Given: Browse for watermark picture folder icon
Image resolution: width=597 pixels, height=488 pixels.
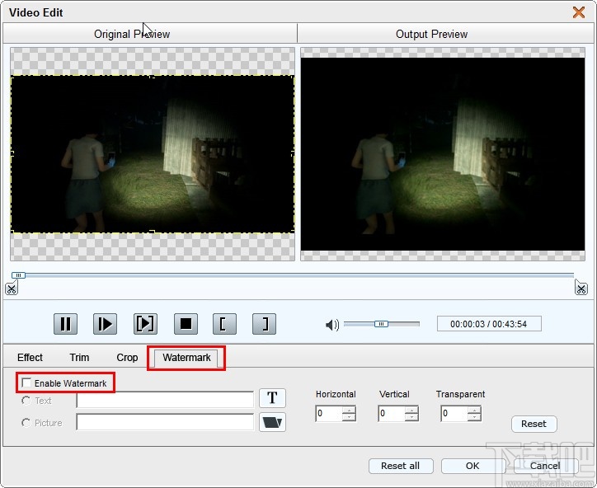Looking at the screenshot, I should [x=272, y=423].
